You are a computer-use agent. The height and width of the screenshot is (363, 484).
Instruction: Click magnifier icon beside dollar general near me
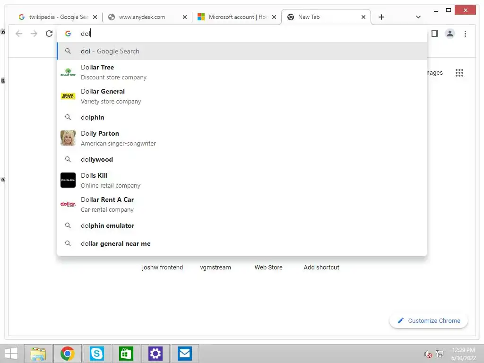pyautogui.click(x=68, y=243)
